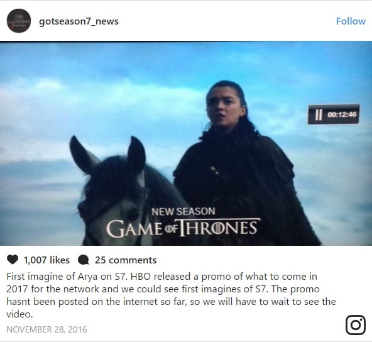Click the heart like icon
The height and width of the screenshot is (342, 372).
pos(13,260)
